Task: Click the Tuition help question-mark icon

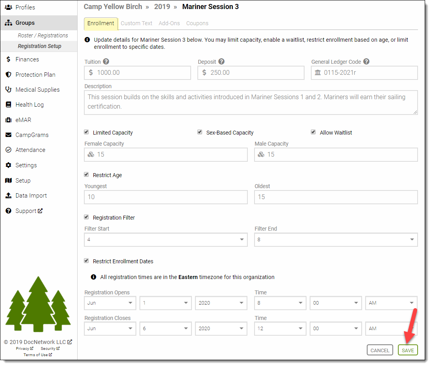Action: [x=106, y=62]
